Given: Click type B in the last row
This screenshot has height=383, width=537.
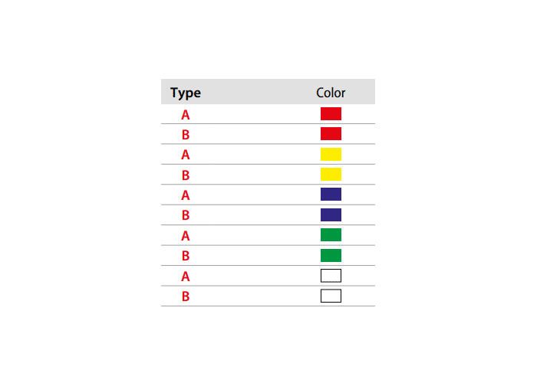Looking at the screenshot, I should (x=186, y=296).
